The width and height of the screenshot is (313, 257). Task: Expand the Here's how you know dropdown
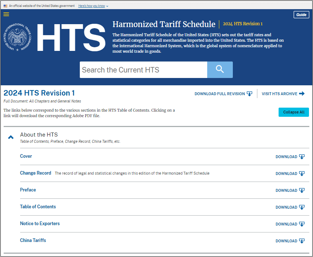pos(93,6)
